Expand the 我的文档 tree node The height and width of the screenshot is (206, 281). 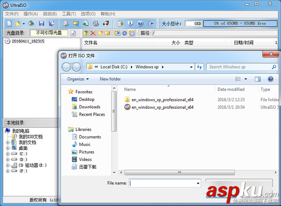8,142
